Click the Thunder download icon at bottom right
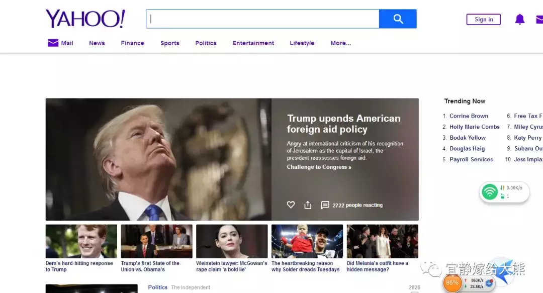This screenshot has height=293, width=543. (x=451, y=283)
